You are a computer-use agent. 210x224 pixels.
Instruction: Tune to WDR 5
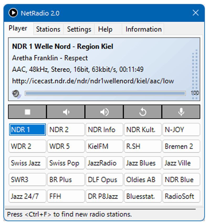tap(66, 146)
